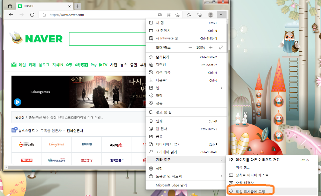Select 인쇄 menu item
The height and width of the screenshot is (196, 321).
click(x=186, y=121)
